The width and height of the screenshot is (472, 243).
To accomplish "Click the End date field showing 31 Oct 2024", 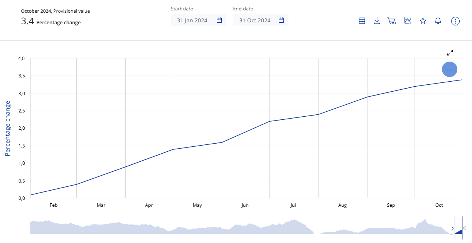I will coord(255,20).
